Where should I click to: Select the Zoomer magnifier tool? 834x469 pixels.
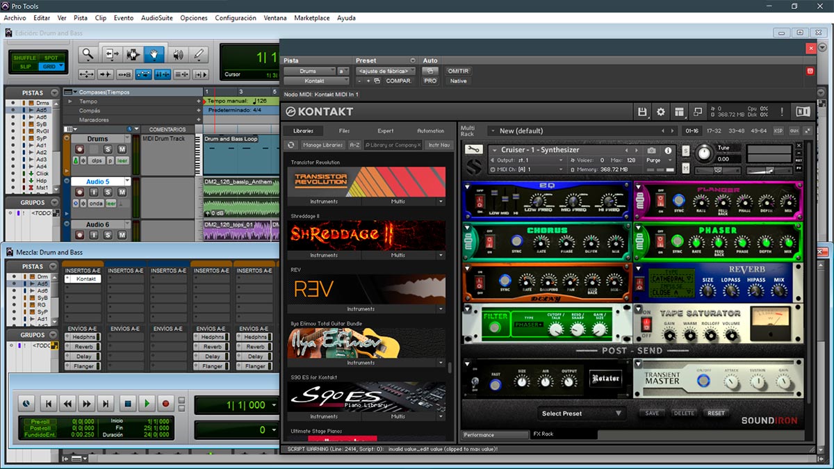pos(87,54)
